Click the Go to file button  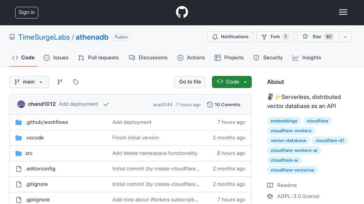point(190,82)
